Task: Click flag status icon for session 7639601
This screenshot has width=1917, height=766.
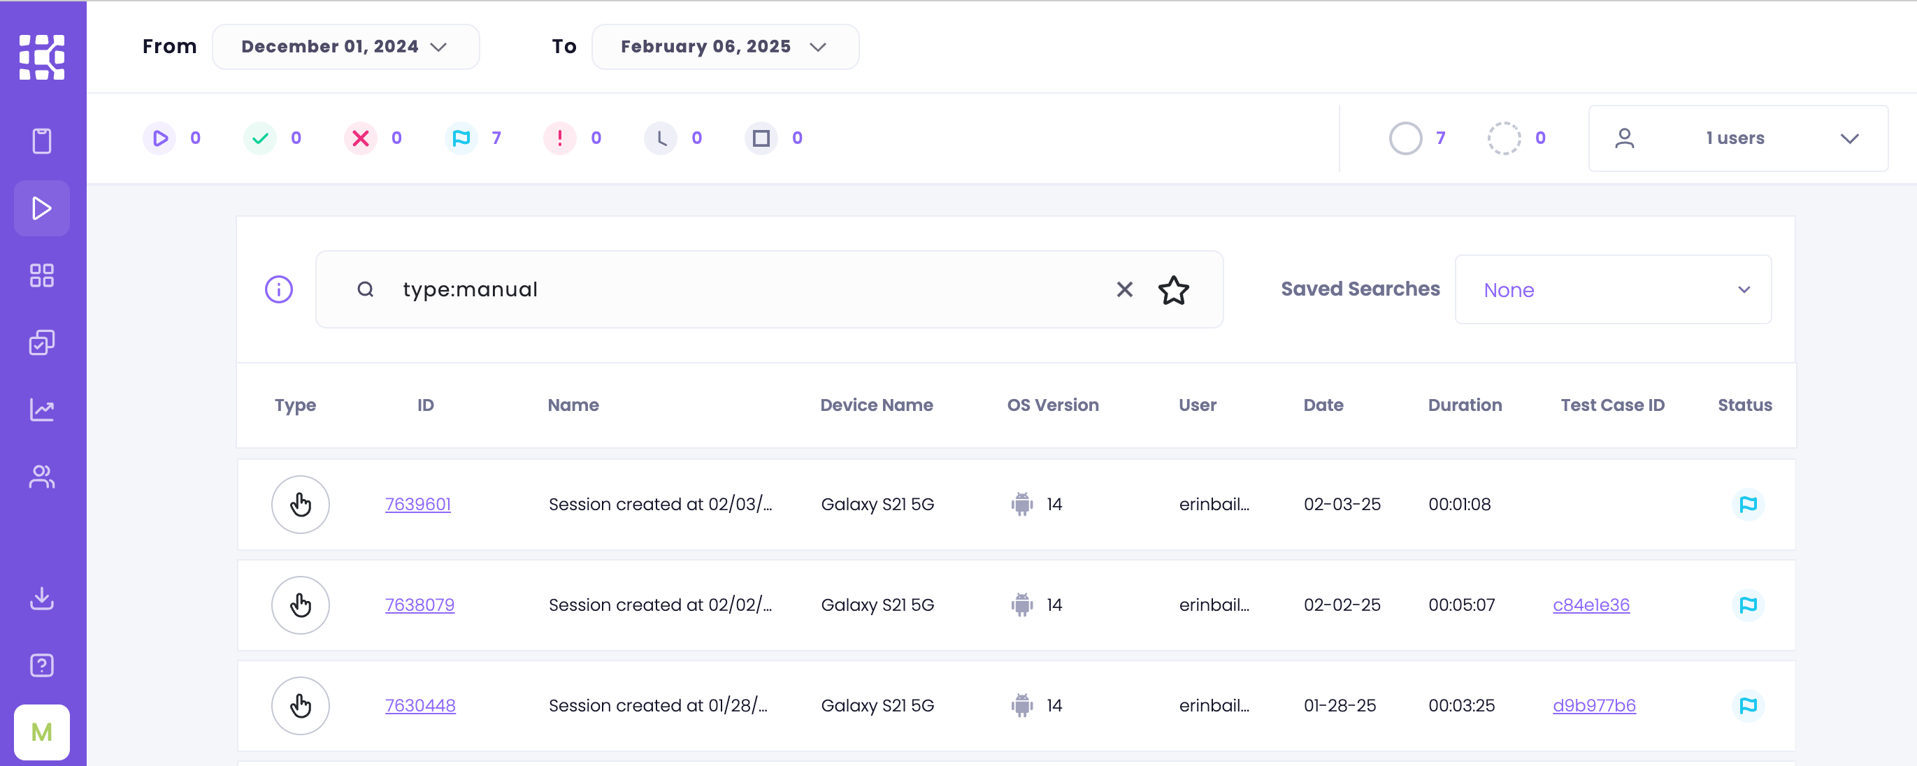Action: 1747,504
